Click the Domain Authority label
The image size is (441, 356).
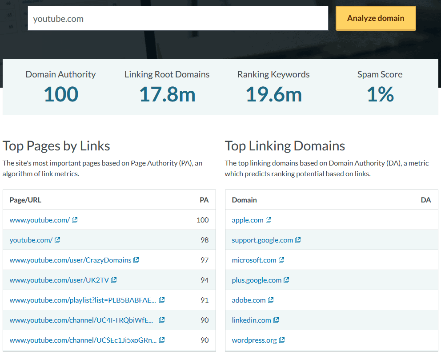(60, 74)
